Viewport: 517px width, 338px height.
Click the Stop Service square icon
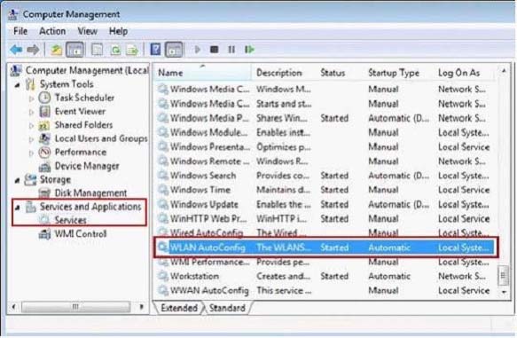215,50
